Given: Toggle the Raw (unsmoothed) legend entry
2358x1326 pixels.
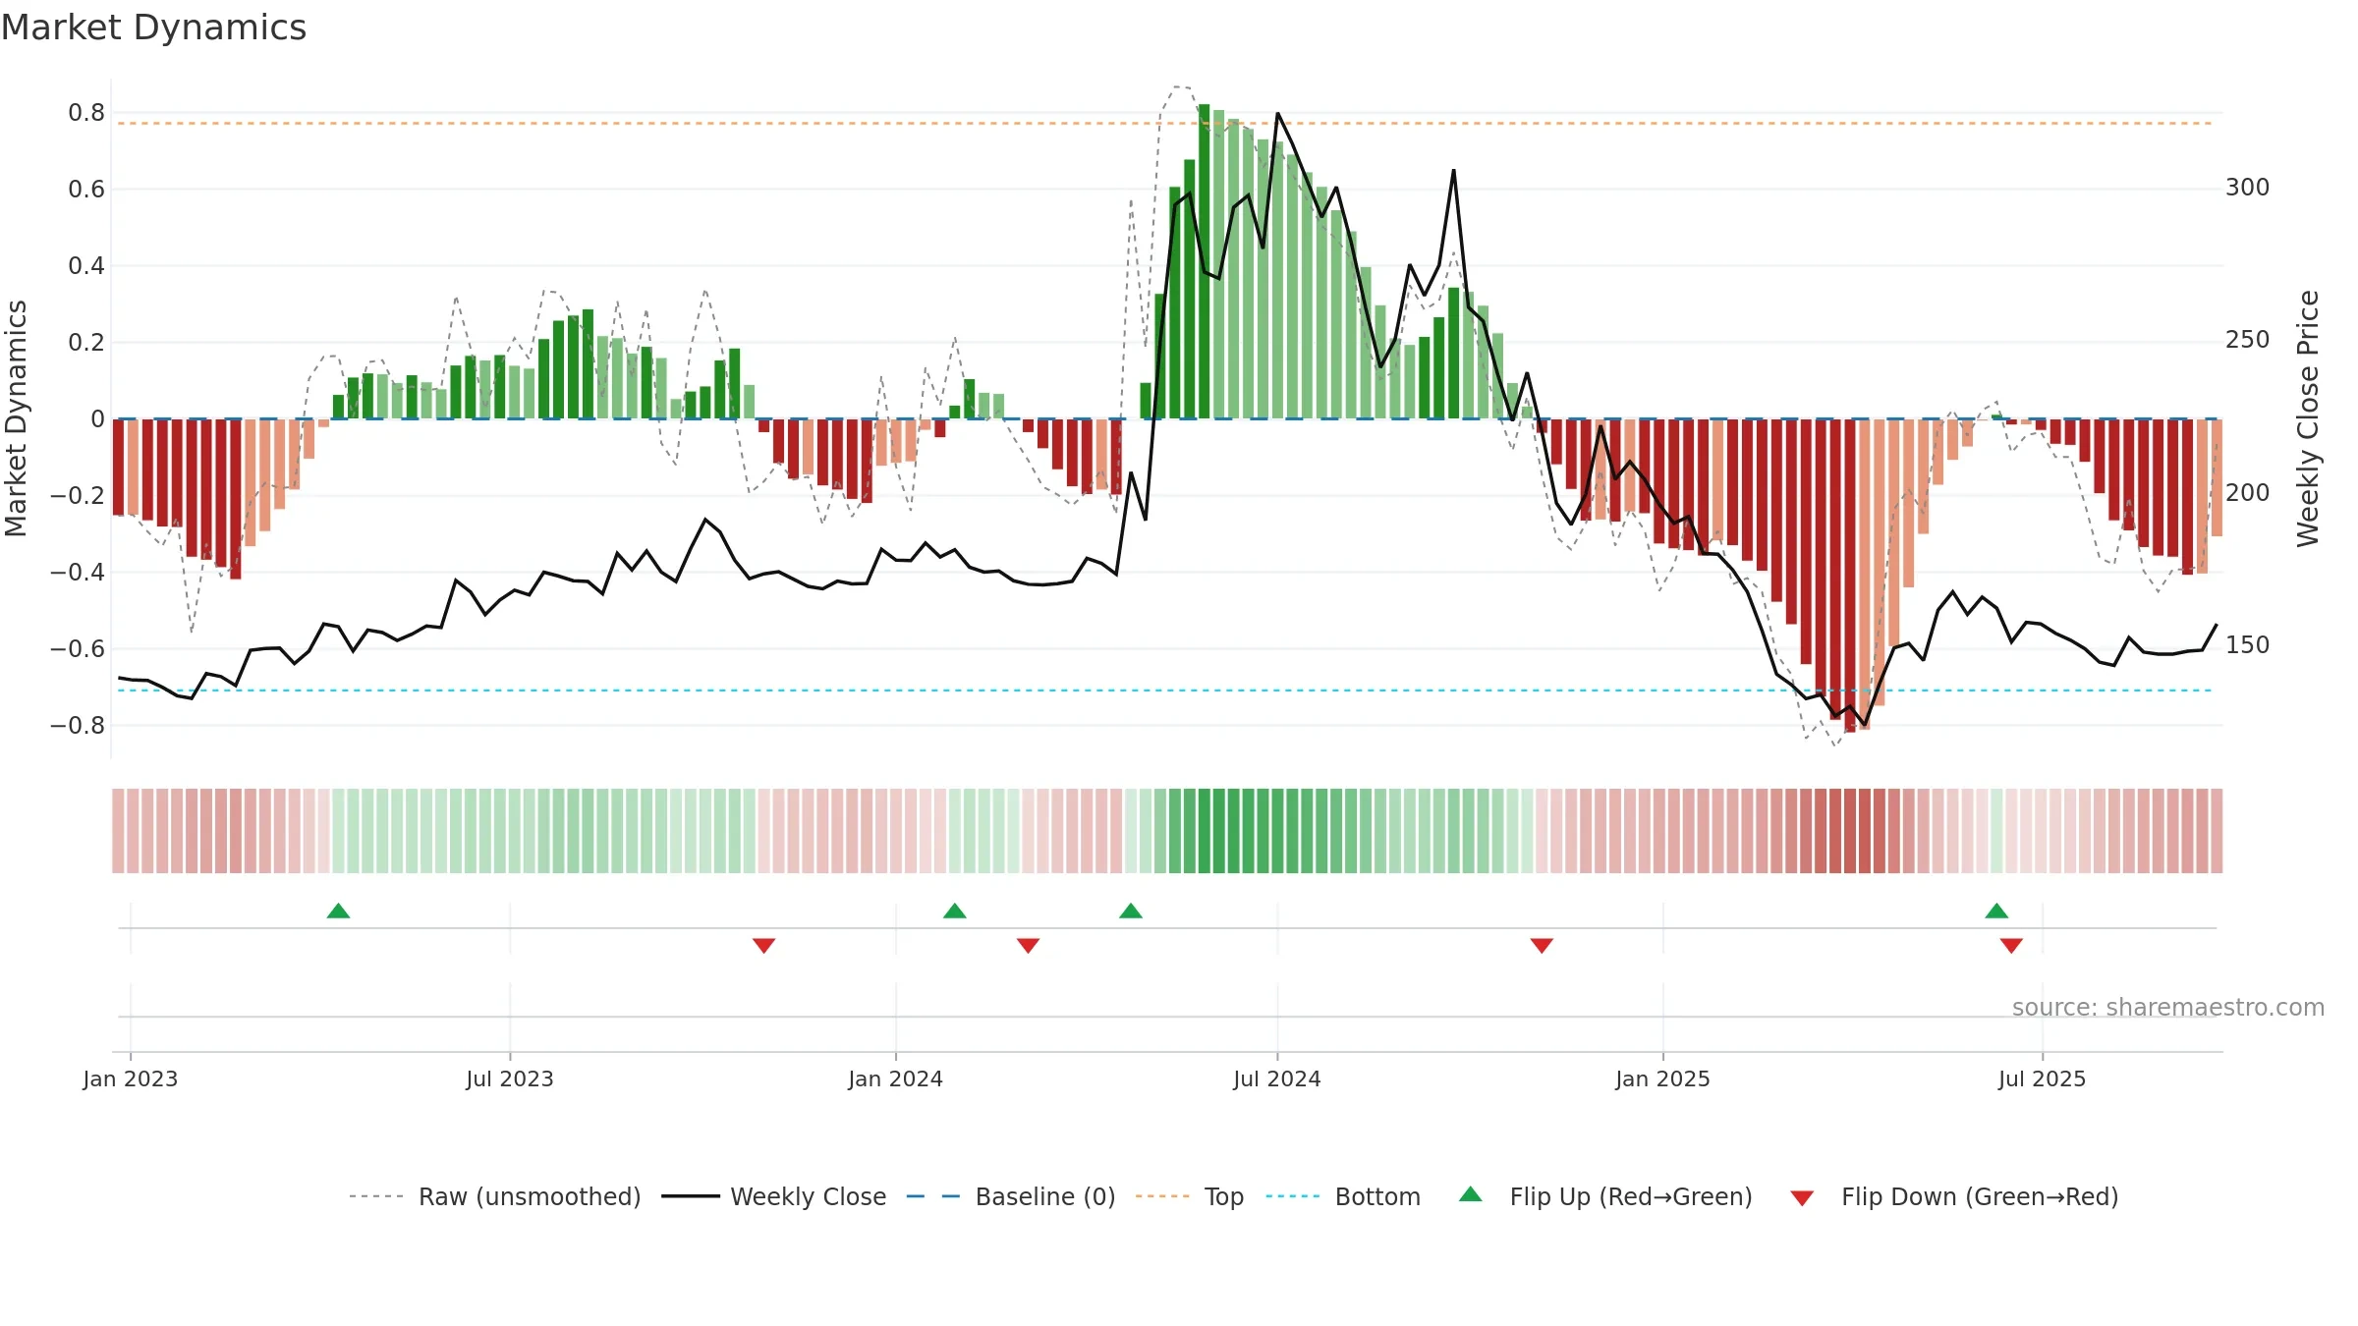Looking at the screenshot, I should pyautogui.click(x=494, y=1196).
